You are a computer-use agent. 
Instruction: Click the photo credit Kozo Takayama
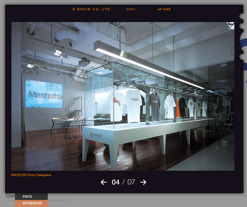pos(31,175)
